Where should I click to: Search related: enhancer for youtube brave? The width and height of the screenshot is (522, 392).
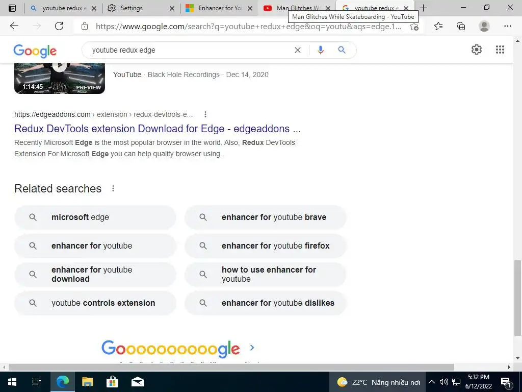266,217
